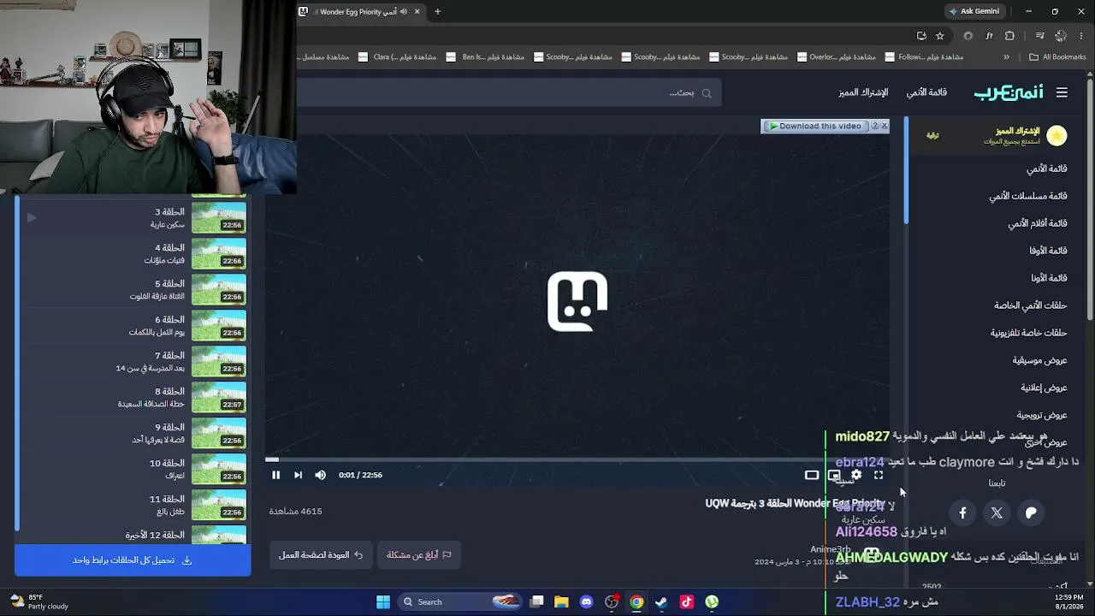Select قائمة الأونا in the sidebar
The height and width of the screenshot is (616, 1095).
pos(1049,278)
